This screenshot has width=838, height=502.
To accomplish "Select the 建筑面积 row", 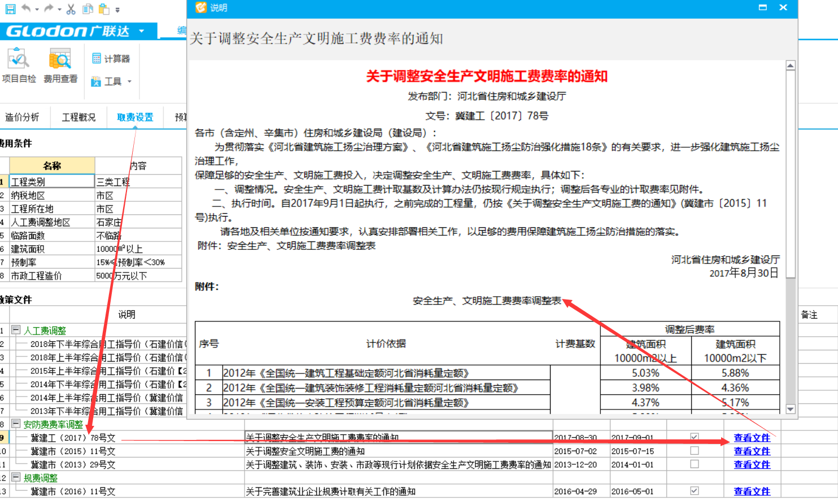I will point(91,249).
